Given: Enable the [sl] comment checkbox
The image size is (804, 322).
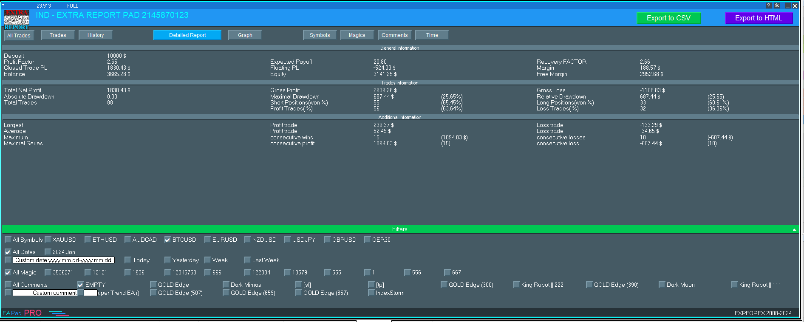Looking at the screenshot, I should click(x=298, y=285).
